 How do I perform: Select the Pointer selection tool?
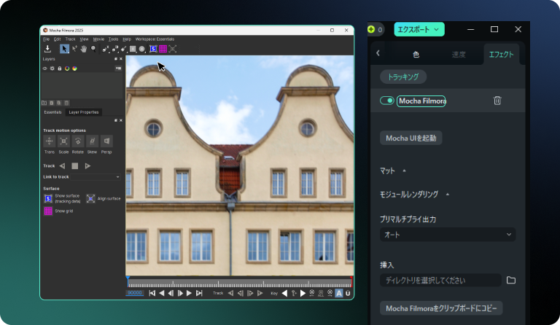coord(64,49)
